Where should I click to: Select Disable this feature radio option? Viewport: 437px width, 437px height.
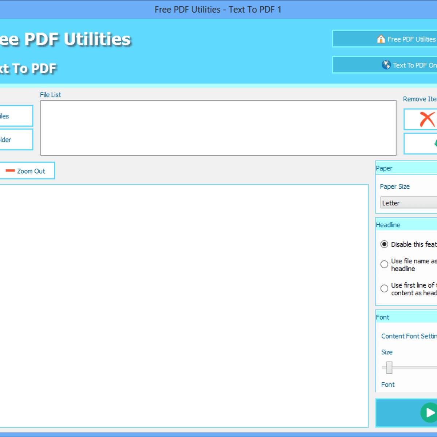click(x=384, y=244)
